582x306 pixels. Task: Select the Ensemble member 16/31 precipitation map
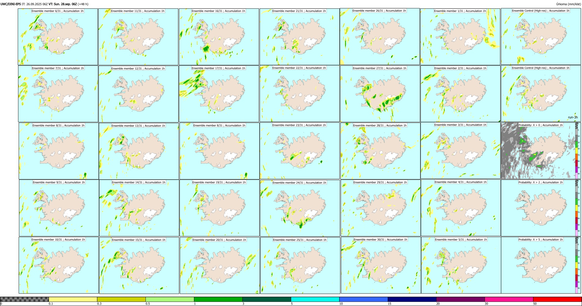[x=219, y=37]
